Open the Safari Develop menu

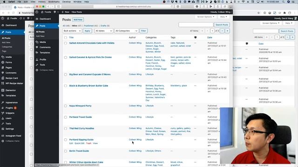66,2
